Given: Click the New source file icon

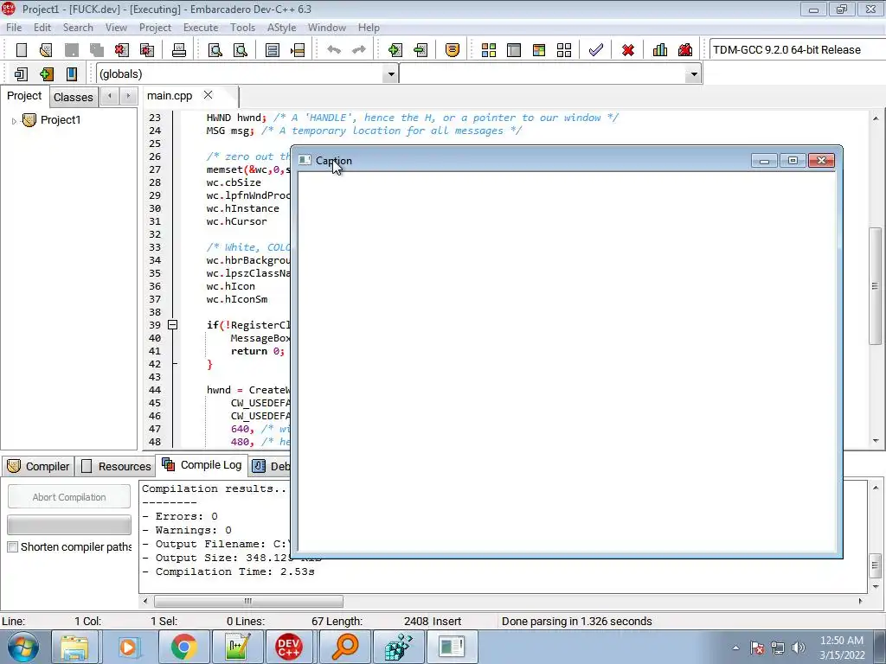Looking at the screenshot, I should pyautogui.click(x=22, y=50).
